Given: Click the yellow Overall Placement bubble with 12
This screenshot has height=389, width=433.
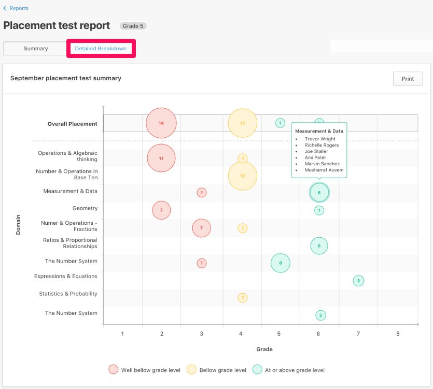Looking at the screenshot, I should 242,123.
